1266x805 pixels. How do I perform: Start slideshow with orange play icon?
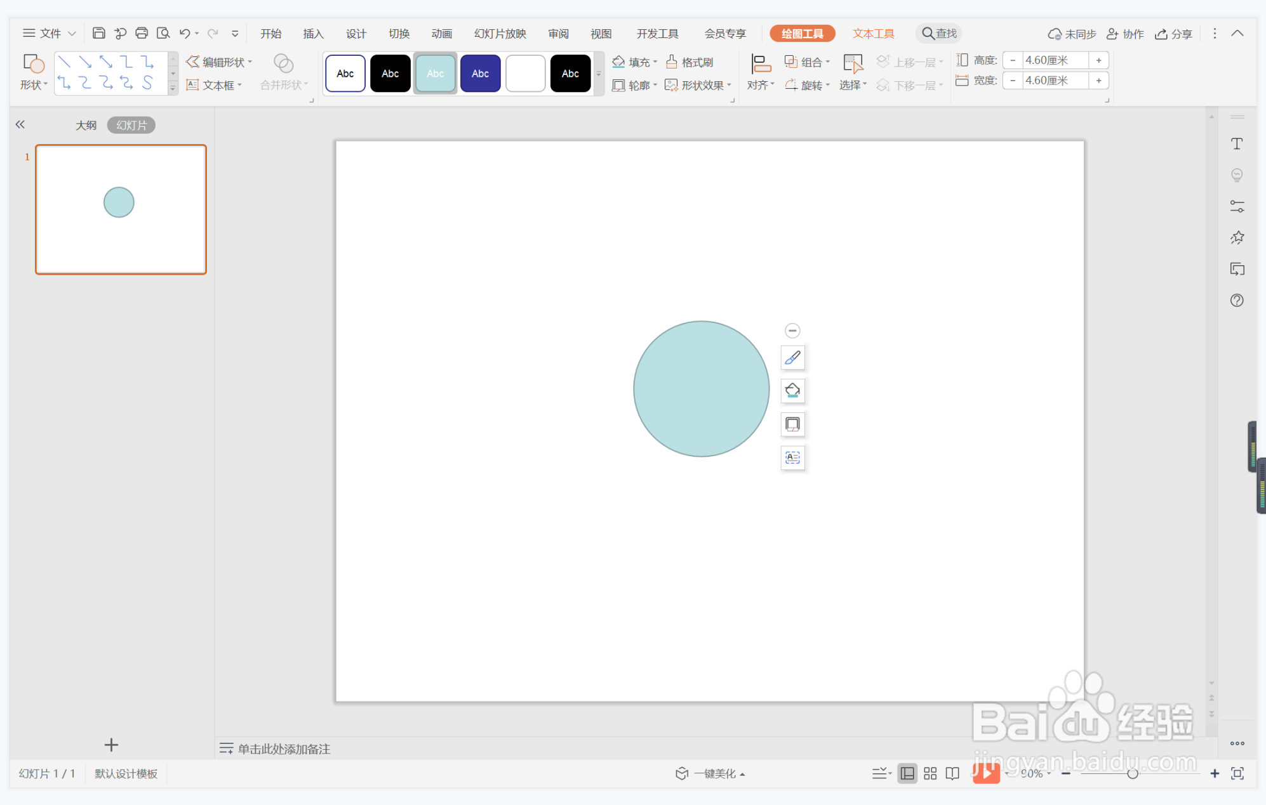click(x=985, y=773)
